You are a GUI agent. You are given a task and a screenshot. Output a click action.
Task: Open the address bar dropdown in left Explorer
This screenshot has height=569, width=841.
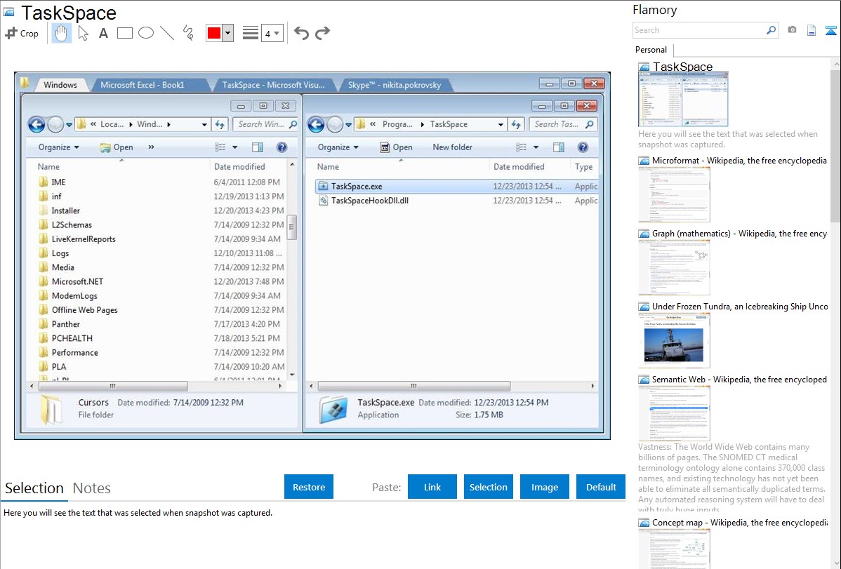(204, 124)
